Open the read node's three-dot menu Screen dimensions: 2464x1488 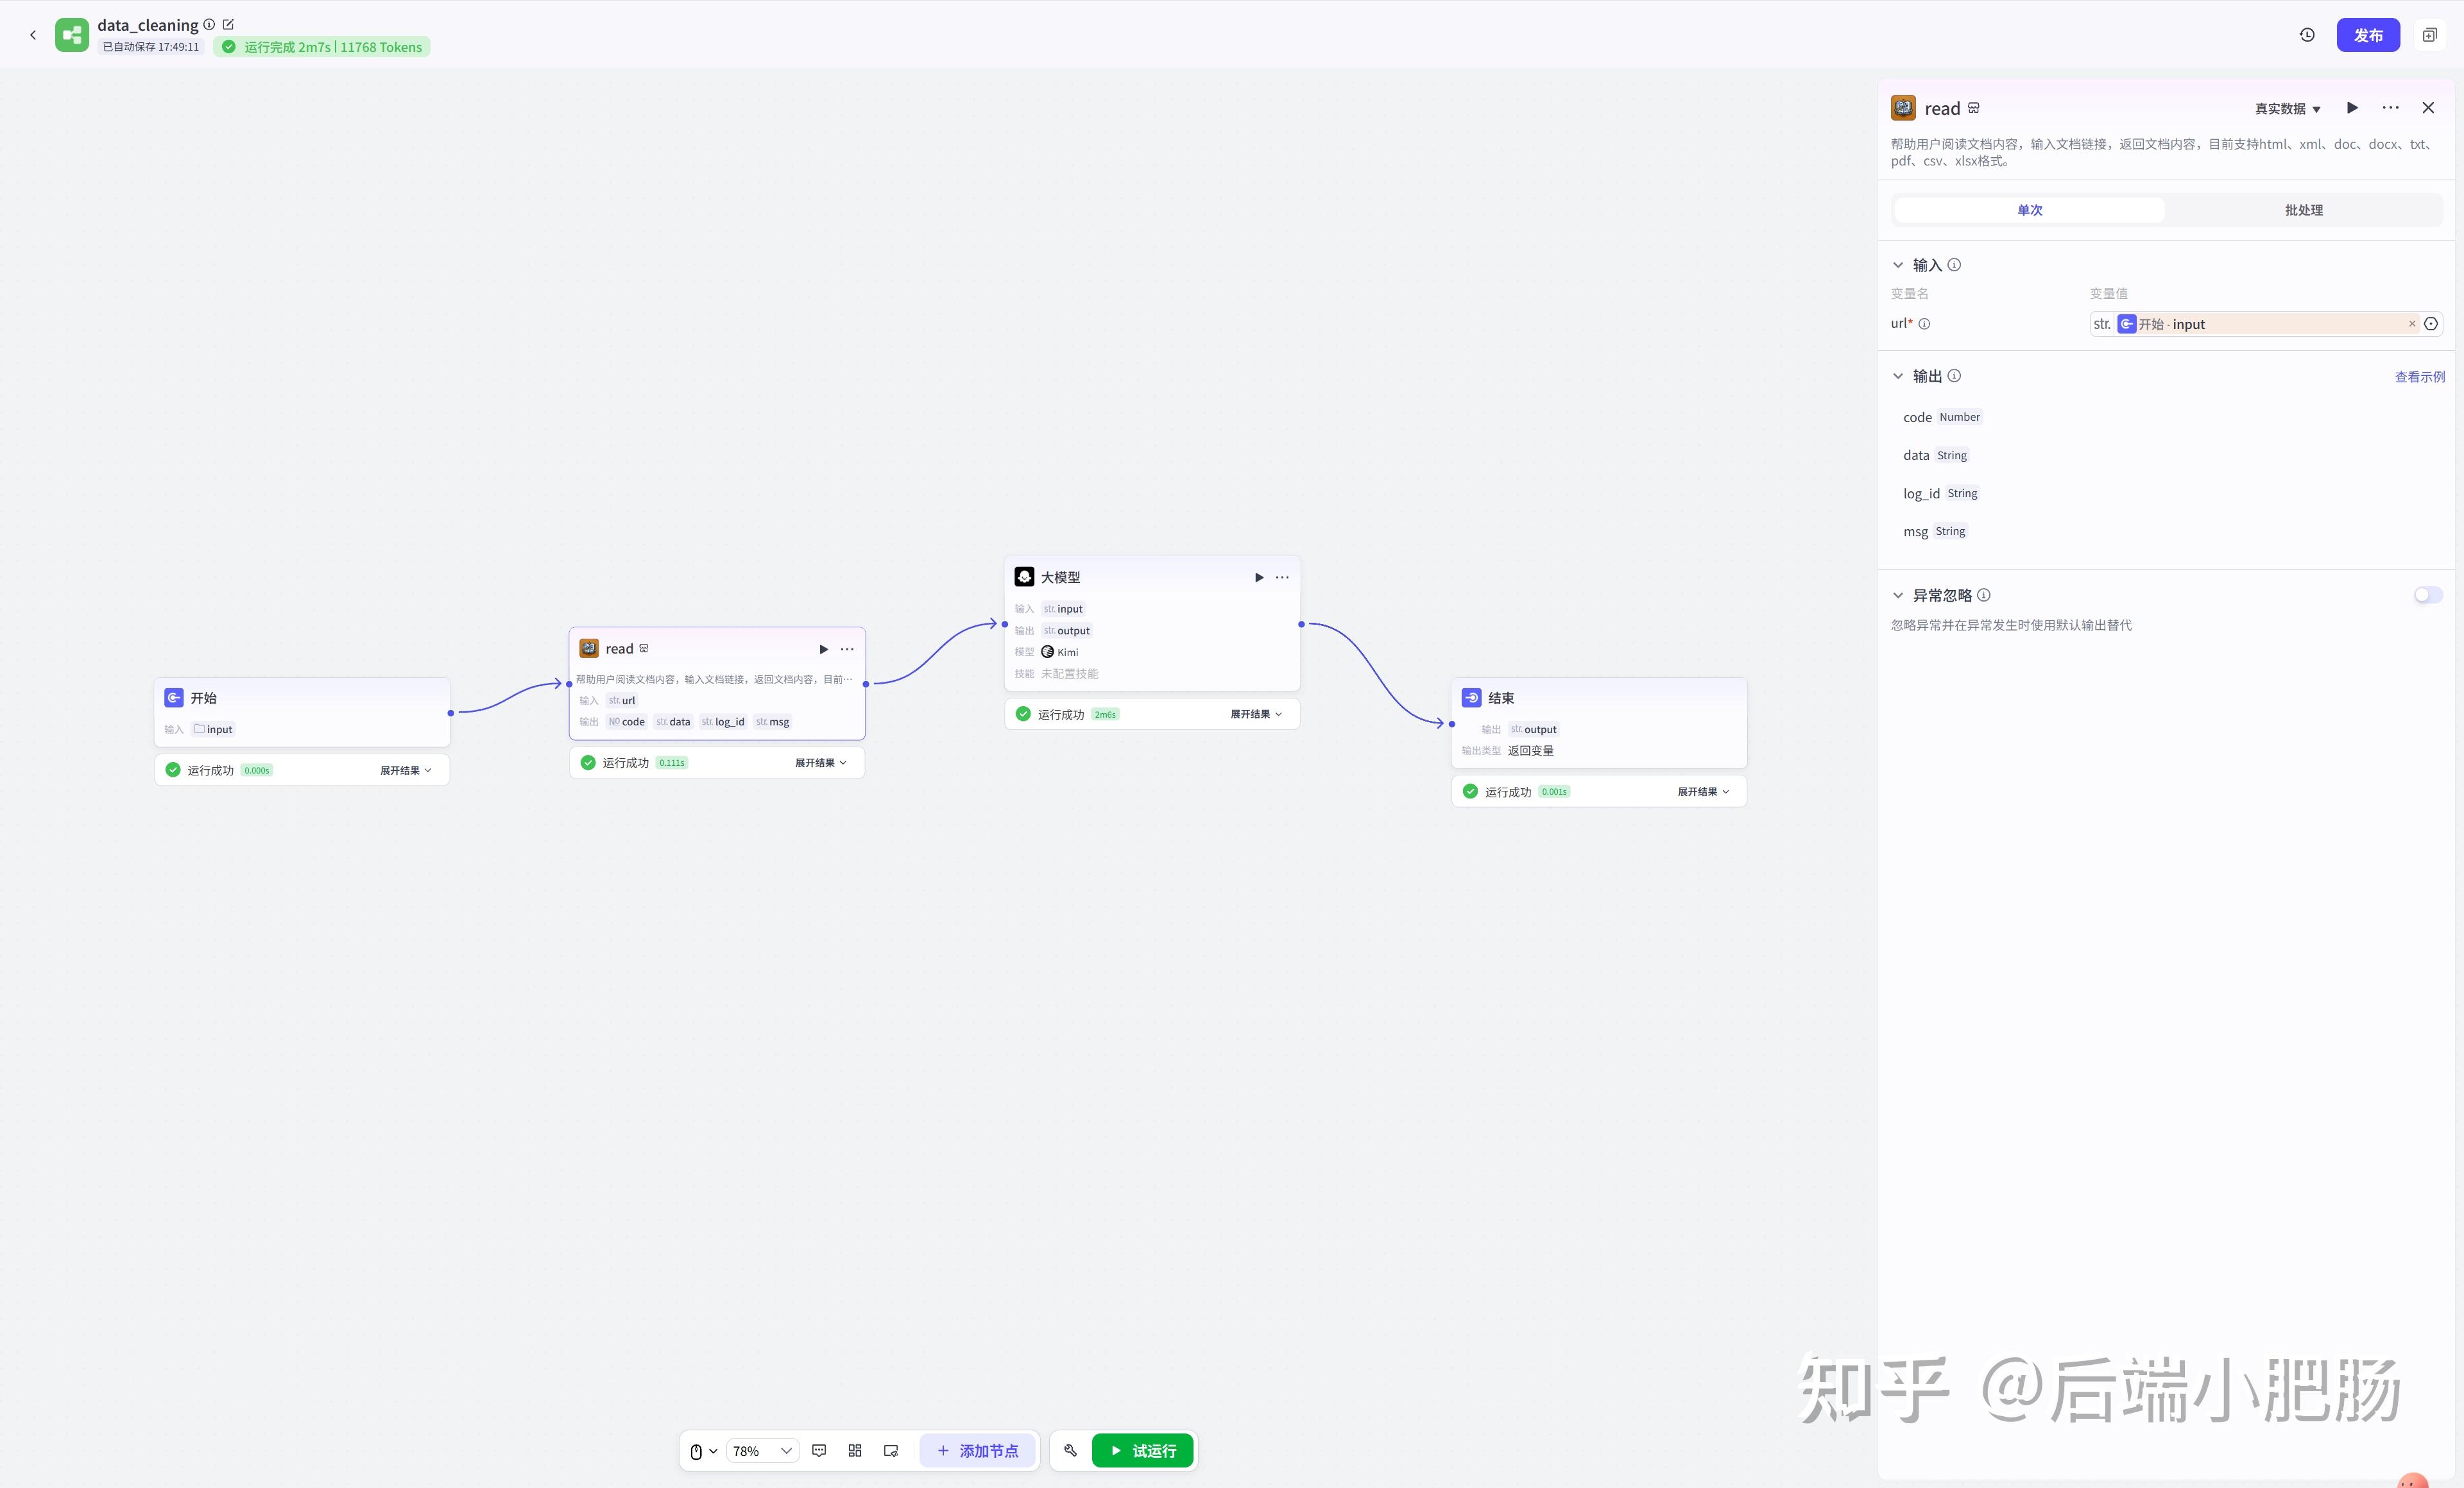(847, 650)
